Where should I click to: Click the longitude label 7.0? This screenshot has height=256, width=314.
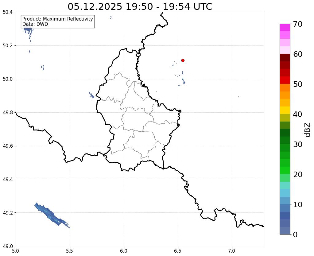point(232,251)
